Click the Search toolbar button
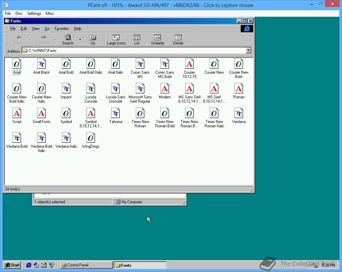This screenshot has width=342, height=272. point(68,39)
